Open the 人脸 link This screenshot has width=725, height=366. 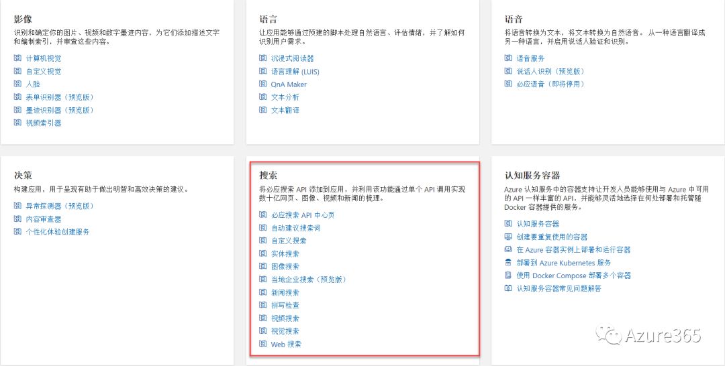pyautogui.click(x=33, y=84)
